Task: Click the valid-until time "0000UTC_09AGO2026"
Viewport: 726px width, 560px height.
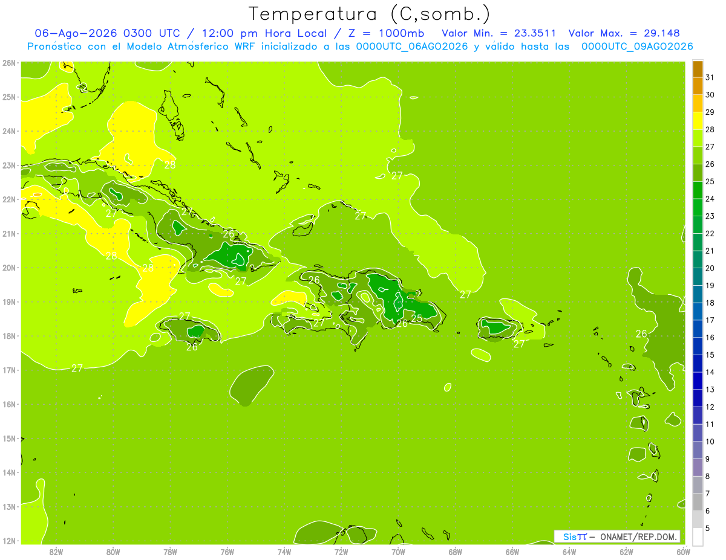Action: tap(637, 47)
